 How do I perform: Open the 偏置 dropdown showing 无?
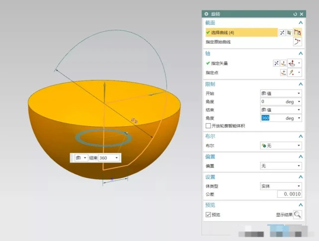tap(281, 166)
